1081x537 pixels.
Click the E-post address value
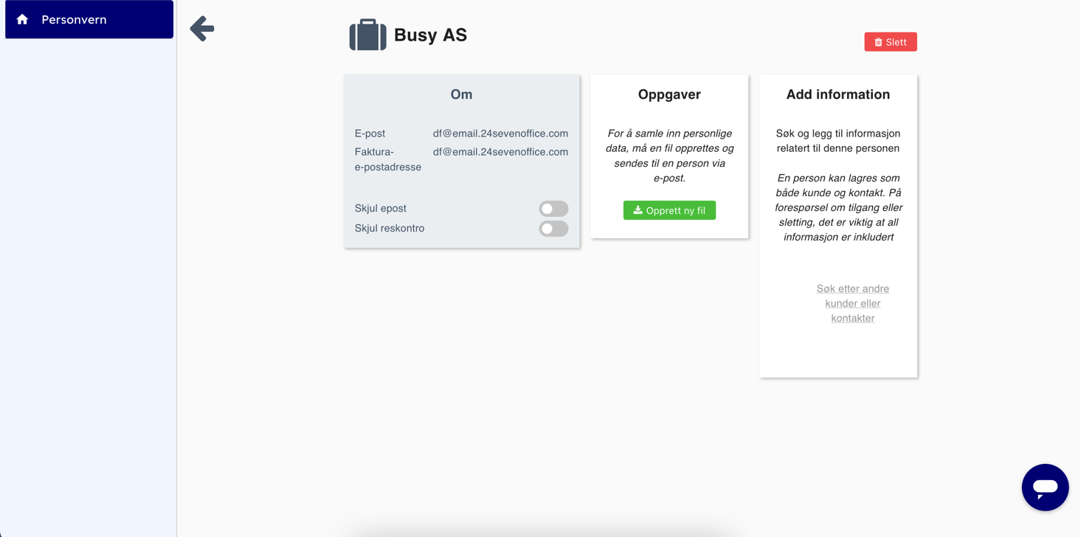tap(500, 134)
